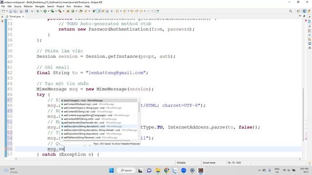Viewport: 312px width, 175px height.
Task: Close the Email.java editor tab
Action: (x=23, y=17)
